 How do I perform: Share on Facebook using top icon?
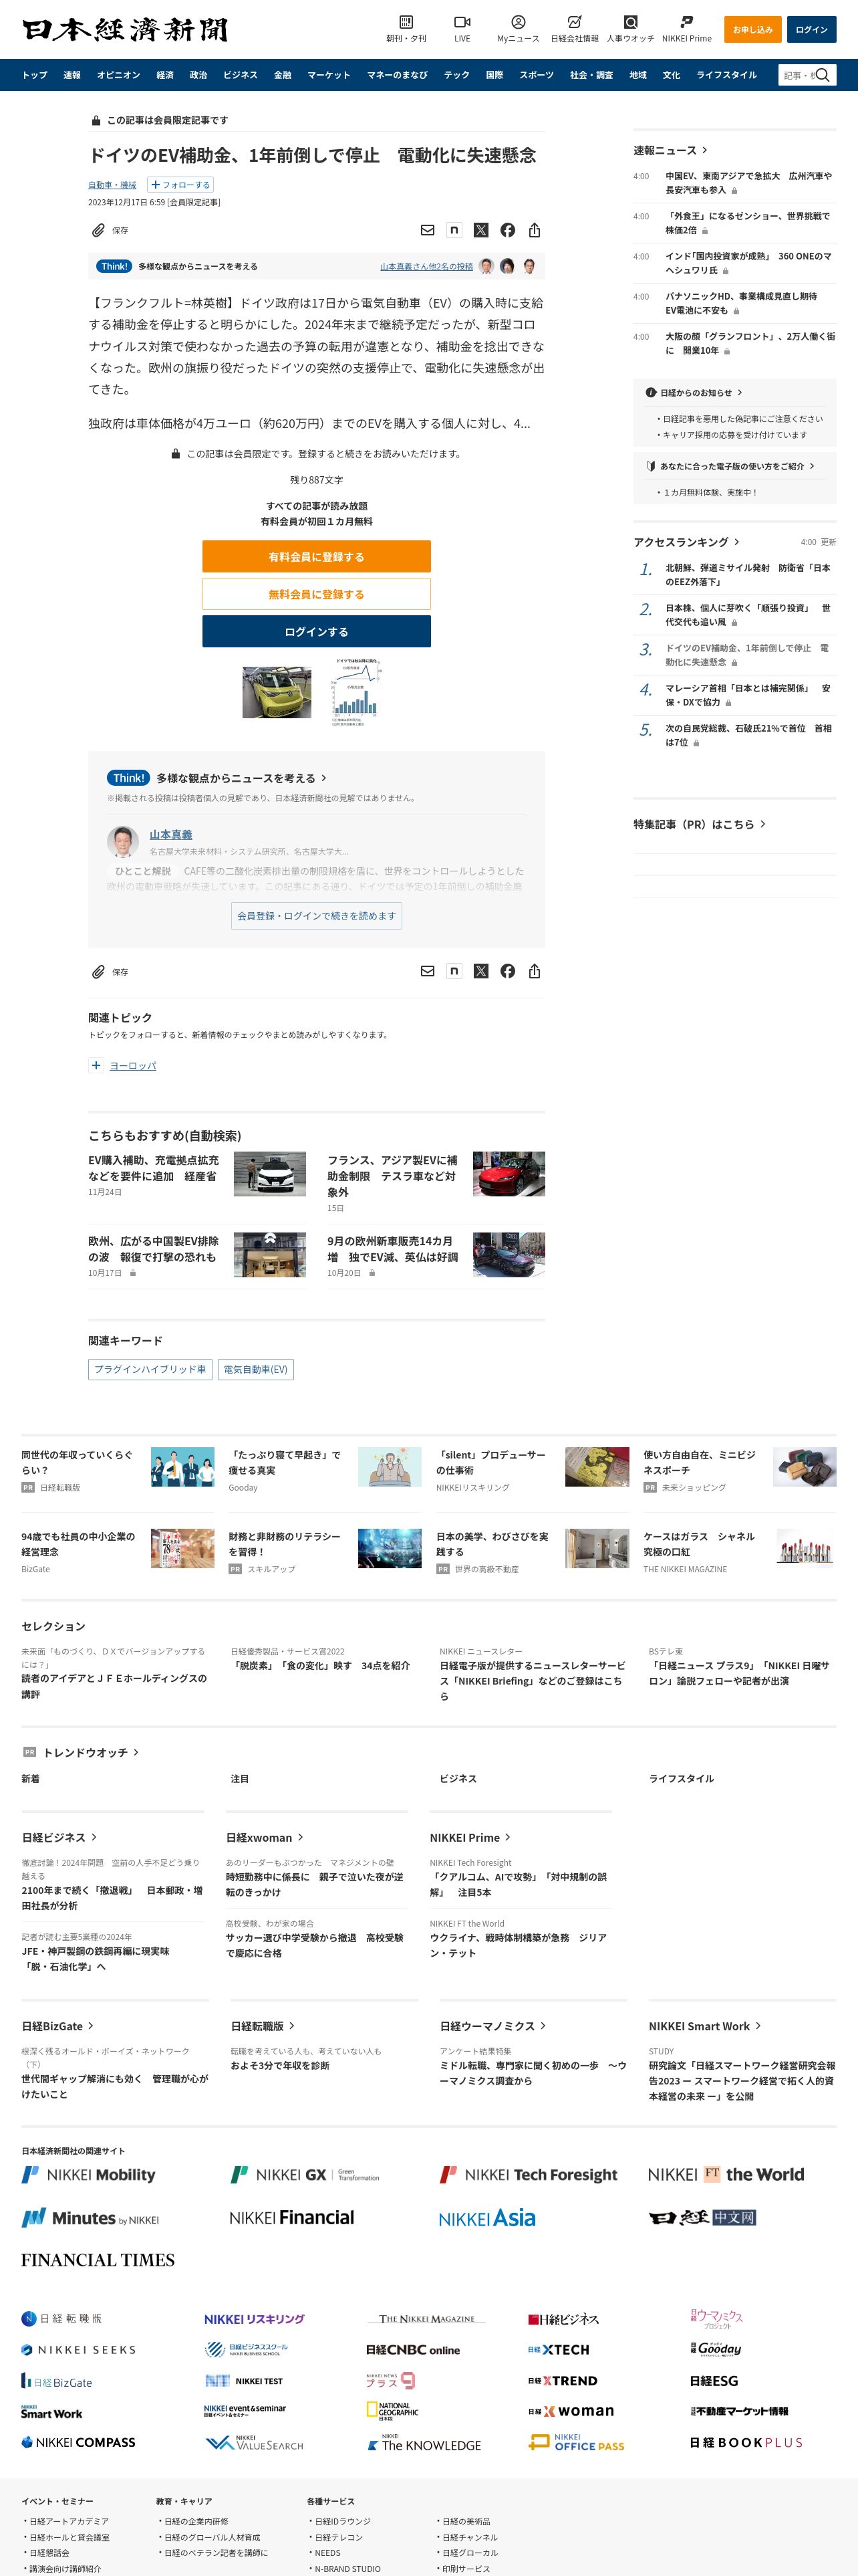tap(507, 230)
